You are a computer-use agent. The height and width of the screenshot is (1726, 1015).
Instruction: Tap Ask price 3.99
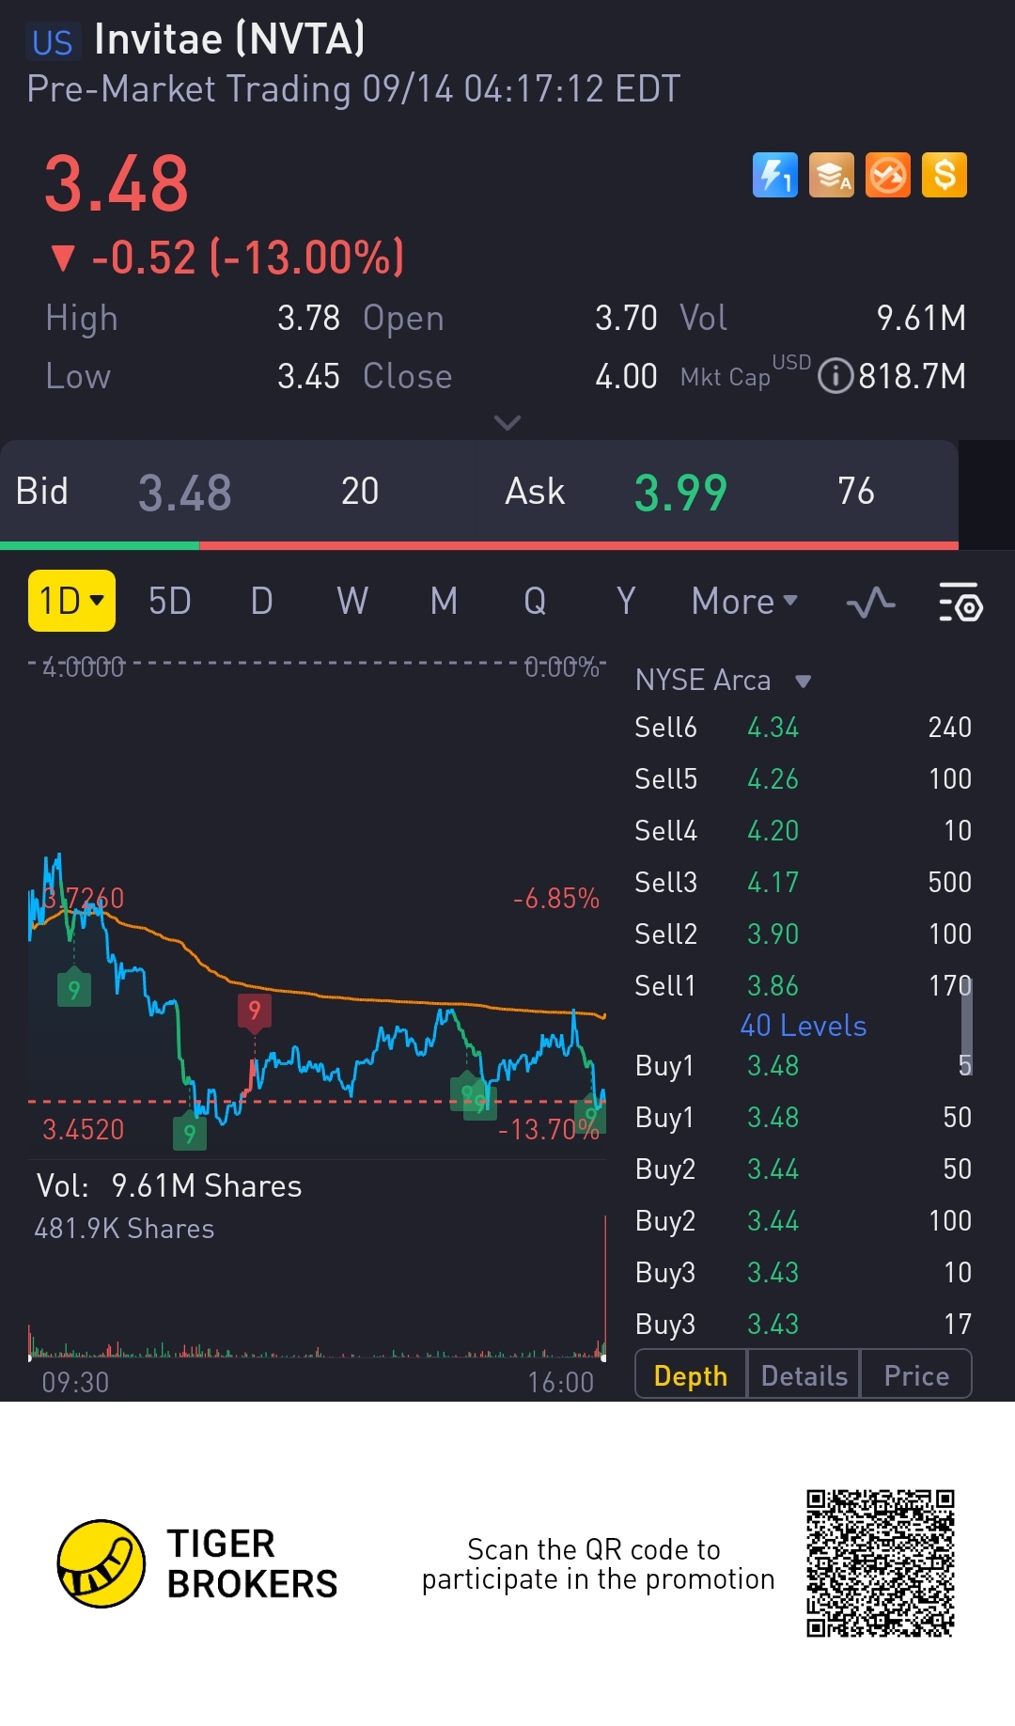click(x=681, y=493)
